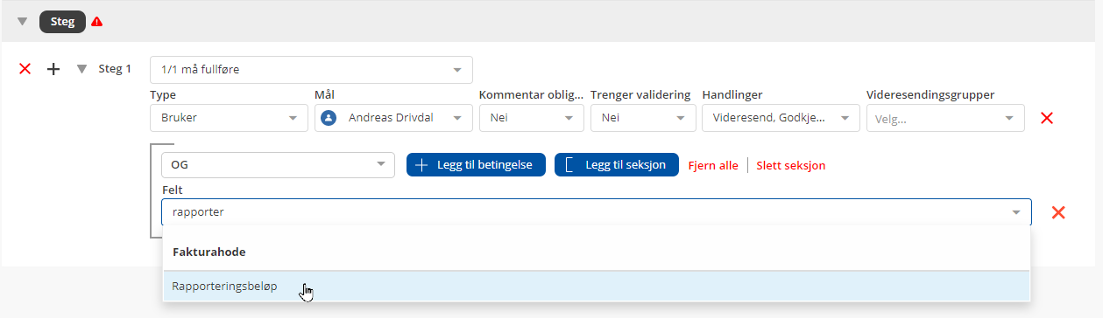Open the Trenger validering Nei dropdown
Viewport: 1103px width, 318px height.
point(643,118)
